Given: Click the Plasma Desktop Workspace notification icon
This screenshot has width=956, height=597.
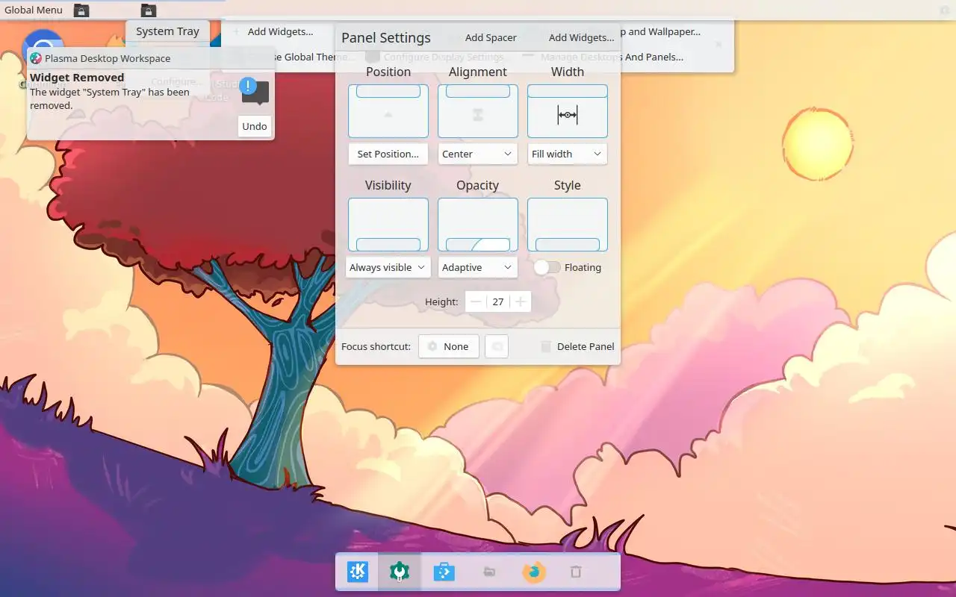Looking at the screenshot, I should click(x=36, y=58).
